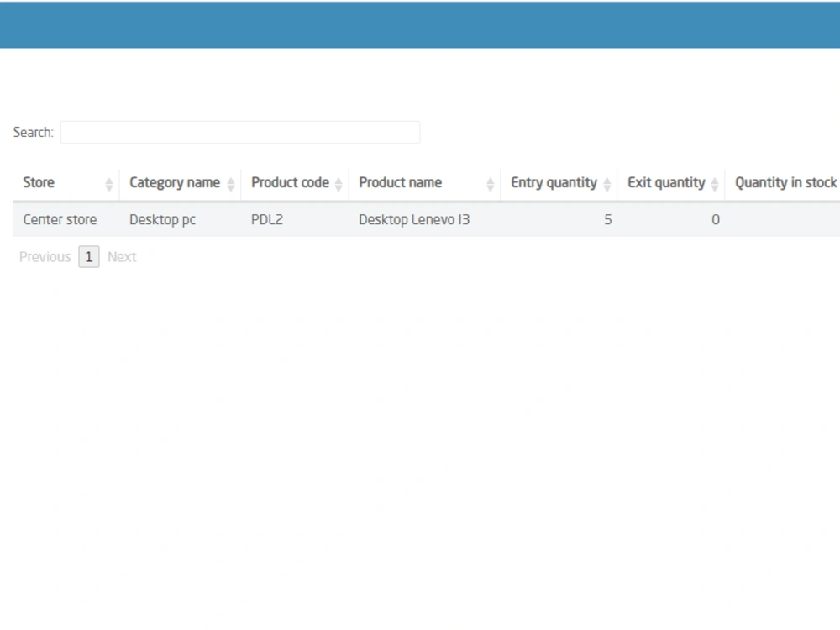Go to the Previous page

(45, 257)
